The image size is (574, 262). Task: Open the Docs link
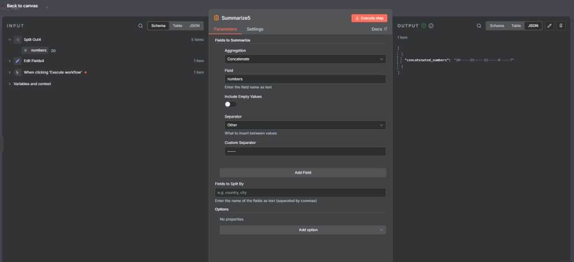tap(379, 29)
